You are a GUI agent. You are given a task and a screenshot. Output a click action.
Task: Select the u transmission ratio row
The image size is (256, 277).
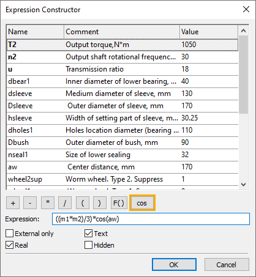[122, 69]
